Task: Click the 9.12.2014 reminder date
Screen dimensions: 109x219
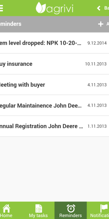Action: coord(97,43)
